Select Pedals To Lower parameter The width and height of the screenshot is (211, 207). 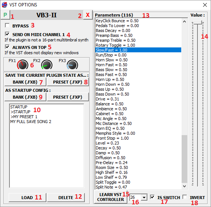(138, 26)
